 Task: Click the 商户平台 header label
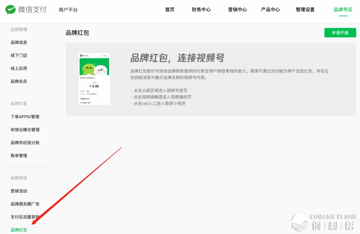pyautogui.click(x=68, y=10)
